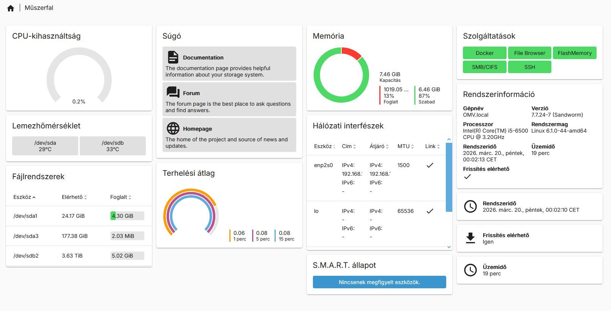The height and width of the screenshot is (311, 611).
Task: Sort network interfaces by Átjáró
Action: pyautogui.click(x=379, y=146)
